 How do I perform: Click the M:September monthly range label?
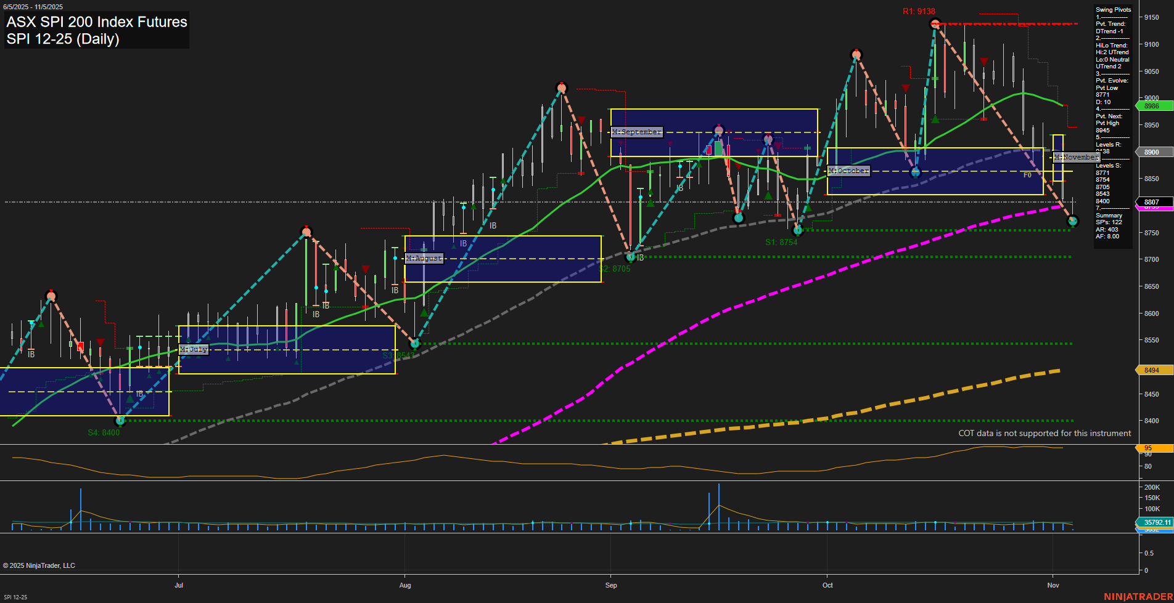[x=636, y=132]
